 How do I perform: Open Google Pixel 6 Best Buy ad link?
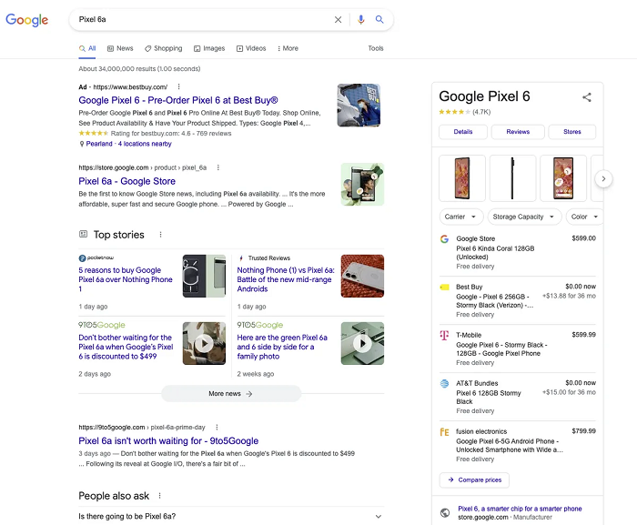click(178, 100)
